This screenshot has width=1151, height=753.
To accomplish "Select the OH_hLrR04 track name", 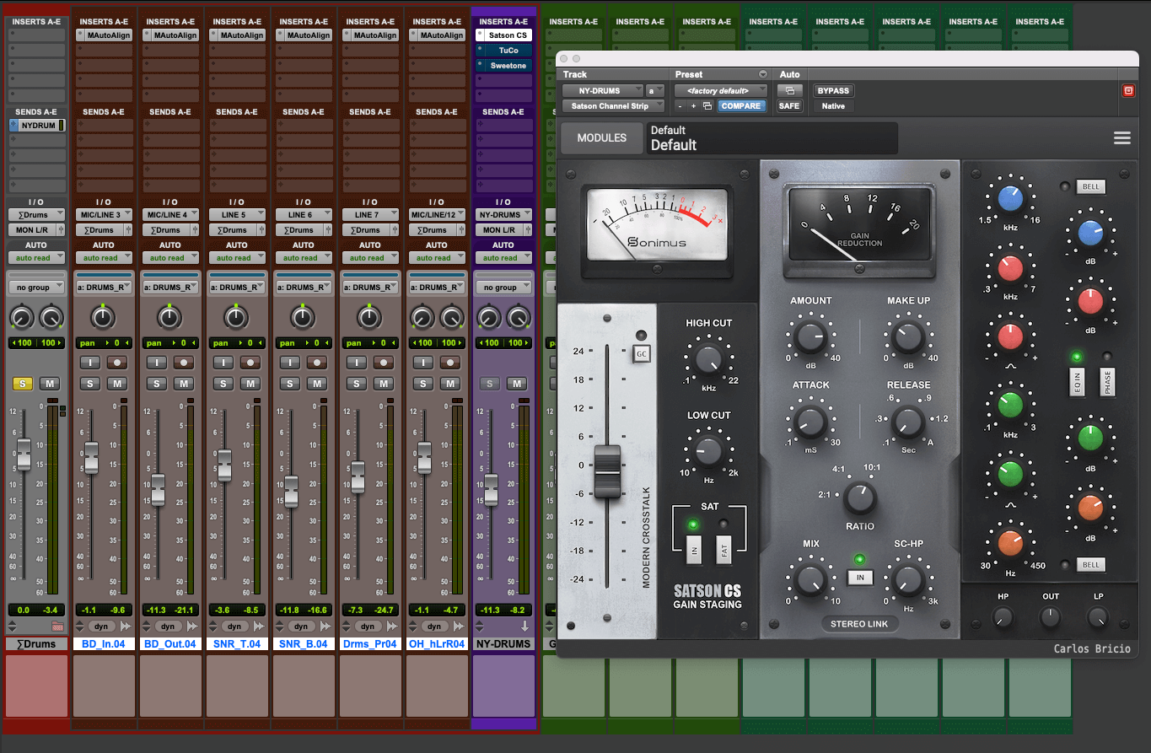I will [x=436, y=644].
